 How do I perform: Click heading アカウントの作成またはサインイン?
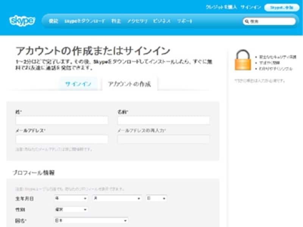93,51
